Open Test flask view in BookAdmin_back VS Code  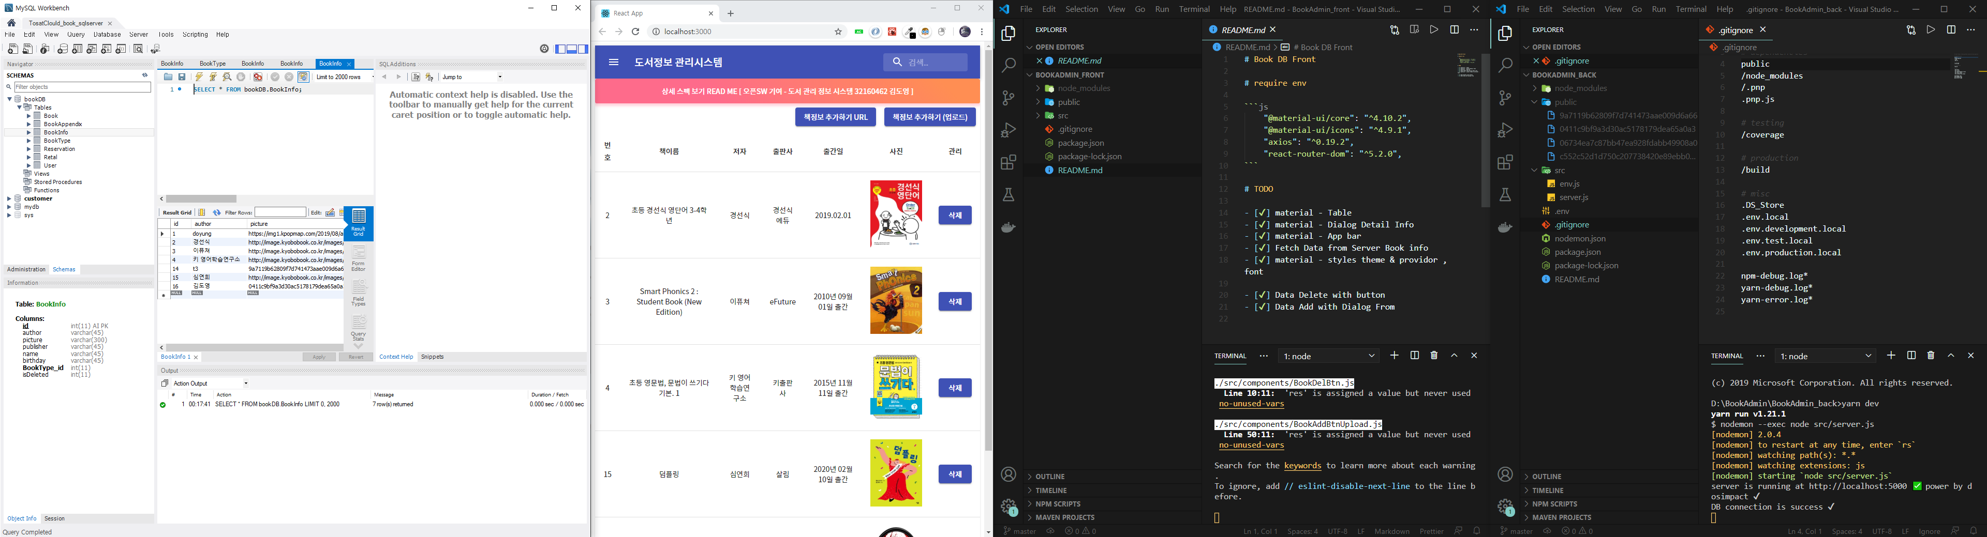pyautogui.click(x=1505, y=195)
